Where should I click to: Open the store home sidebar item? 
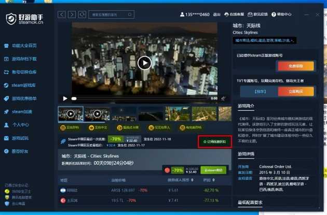[20, 46]
